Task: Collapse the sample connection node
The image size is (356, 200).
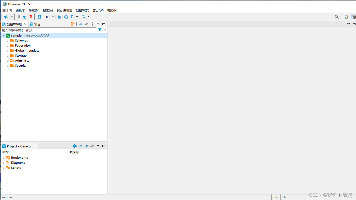Action: pyautogui.click(x=4, y=36)
